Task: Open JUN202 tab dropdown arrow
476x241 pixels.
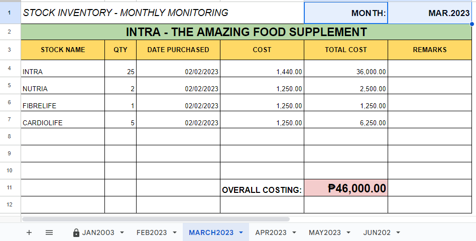Action: (x=398, y=232)
